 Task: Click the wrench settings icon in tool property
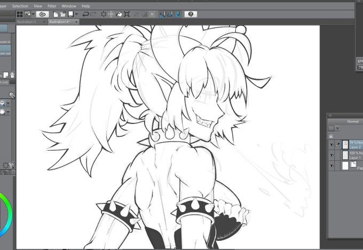click(12, 165)
